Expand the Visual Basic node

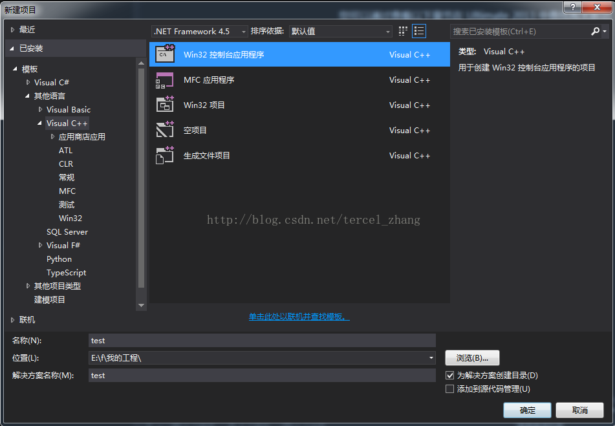[x=40, y=110]
